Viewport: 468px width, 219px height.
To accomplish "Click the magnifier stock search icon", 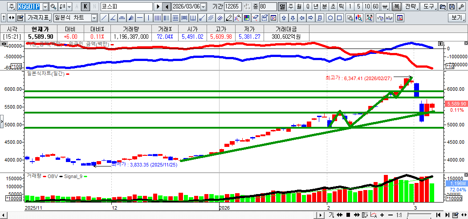I will [53, 7].
